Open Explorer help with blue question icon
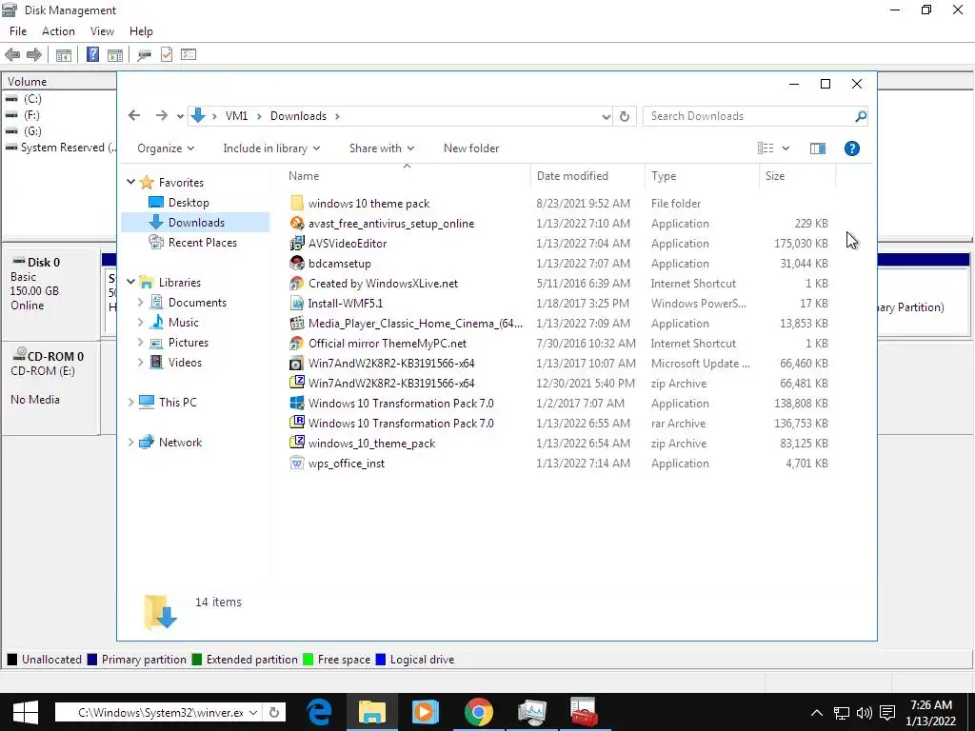This screenshot has width=975, height=731. (x=852, y=148)
